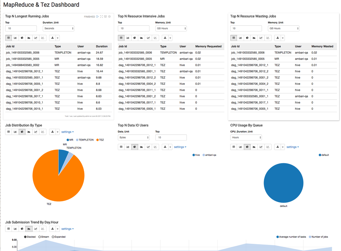The image size is (341, 251).
Task: Click the book icon in Longest Running Jobs header
Action: [x=105, y=16]
